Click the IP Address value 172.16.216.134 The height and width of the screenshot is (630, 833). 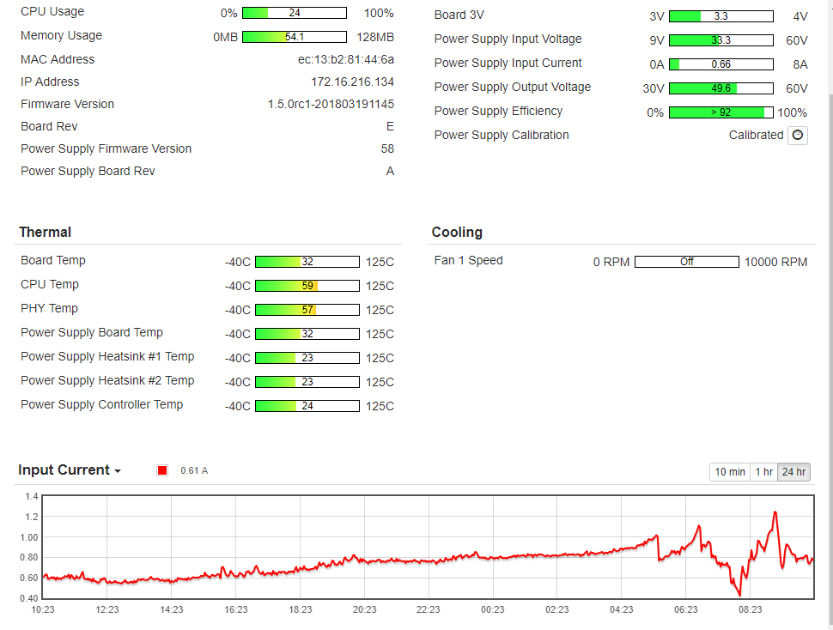pyautogui.click(x=352, y=82)
